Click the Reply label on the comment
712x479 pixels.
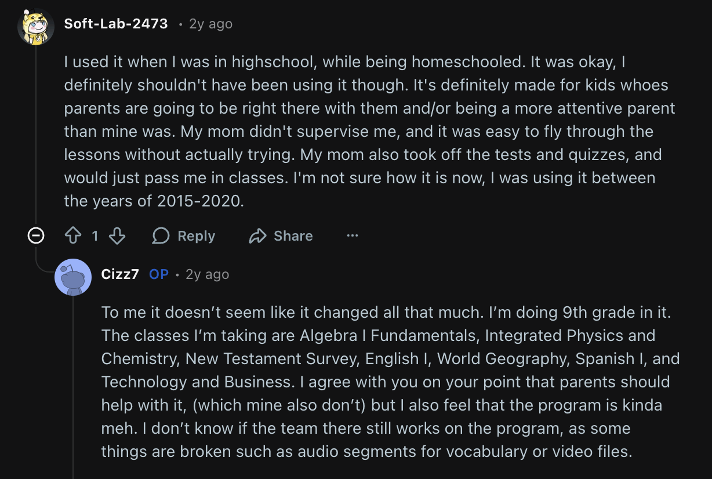[x=196, y=236]
